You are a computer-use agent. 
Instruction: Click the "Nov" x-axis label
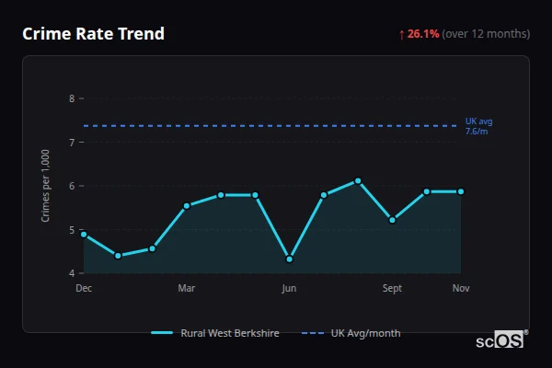point(461,288)
